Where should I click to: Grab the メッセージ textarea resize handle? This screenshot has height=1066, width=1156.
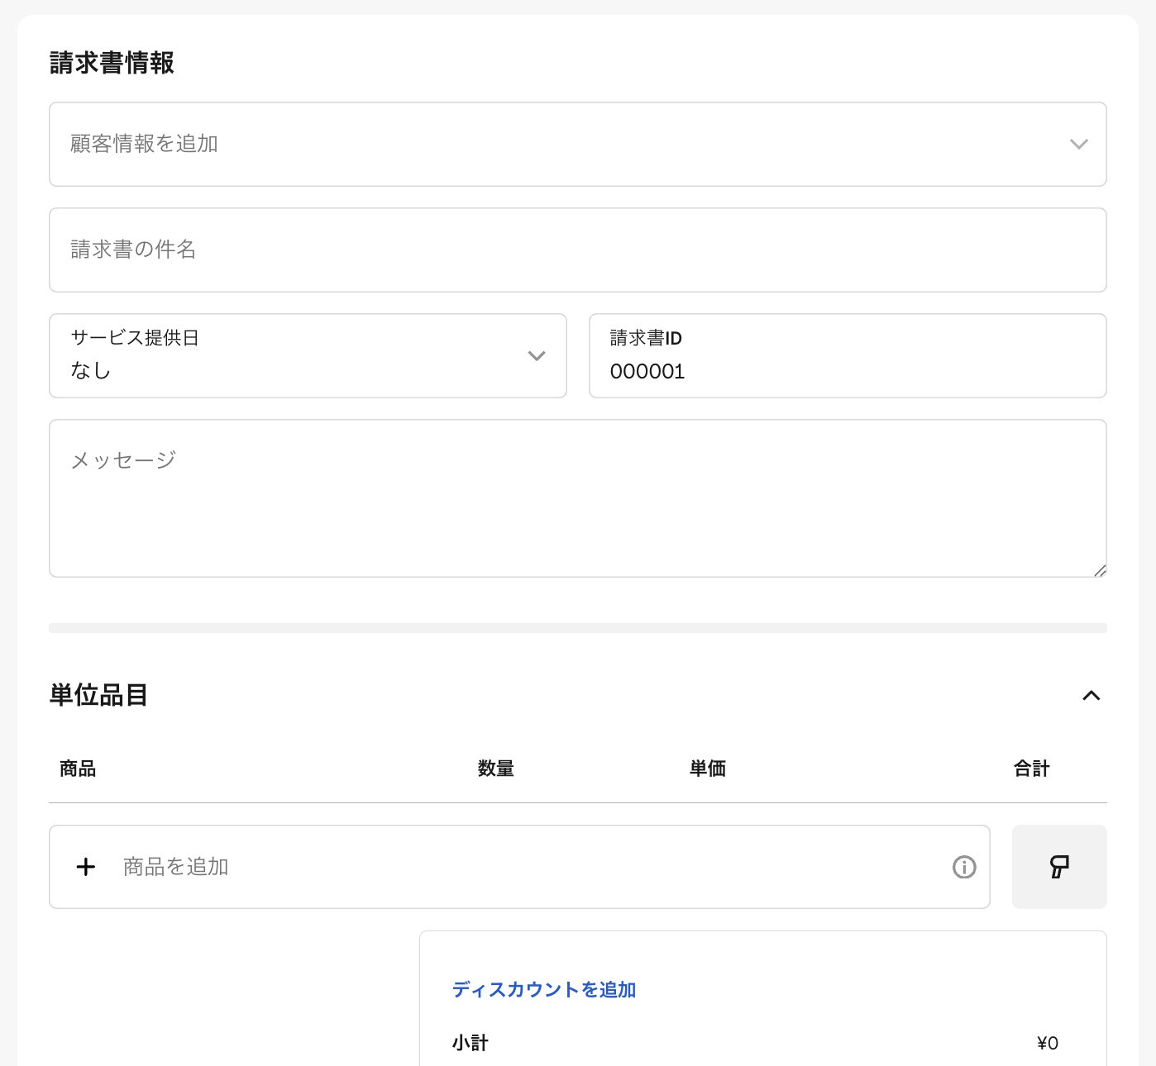[1100, 570]
